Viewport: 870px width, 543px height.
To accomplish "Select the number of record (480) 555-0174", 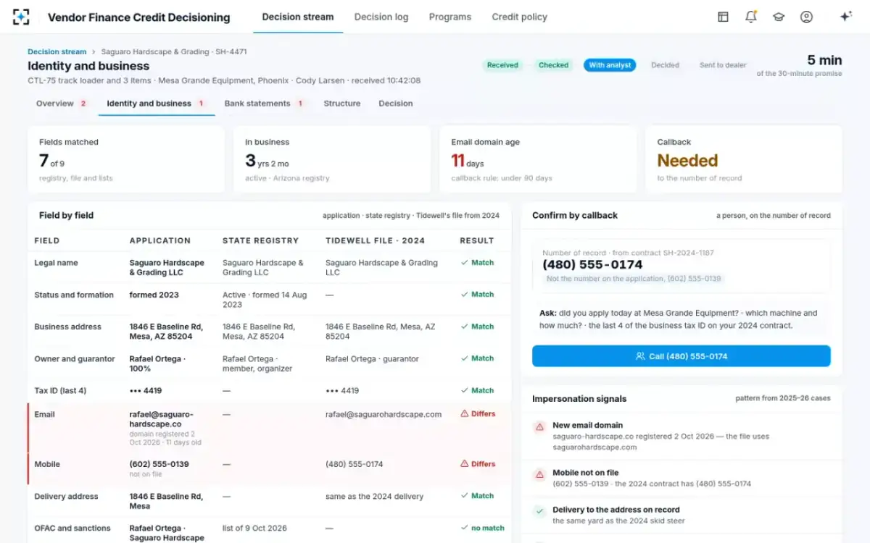I will pyautogui.click(x=592, y=265).
